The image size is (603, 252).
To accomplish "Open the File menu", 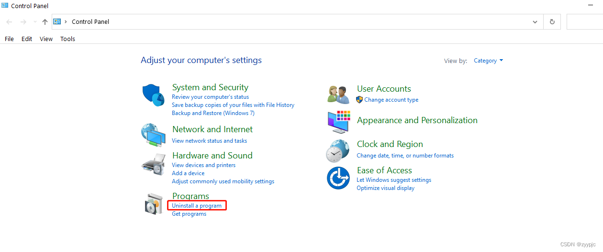I will 9,39.
